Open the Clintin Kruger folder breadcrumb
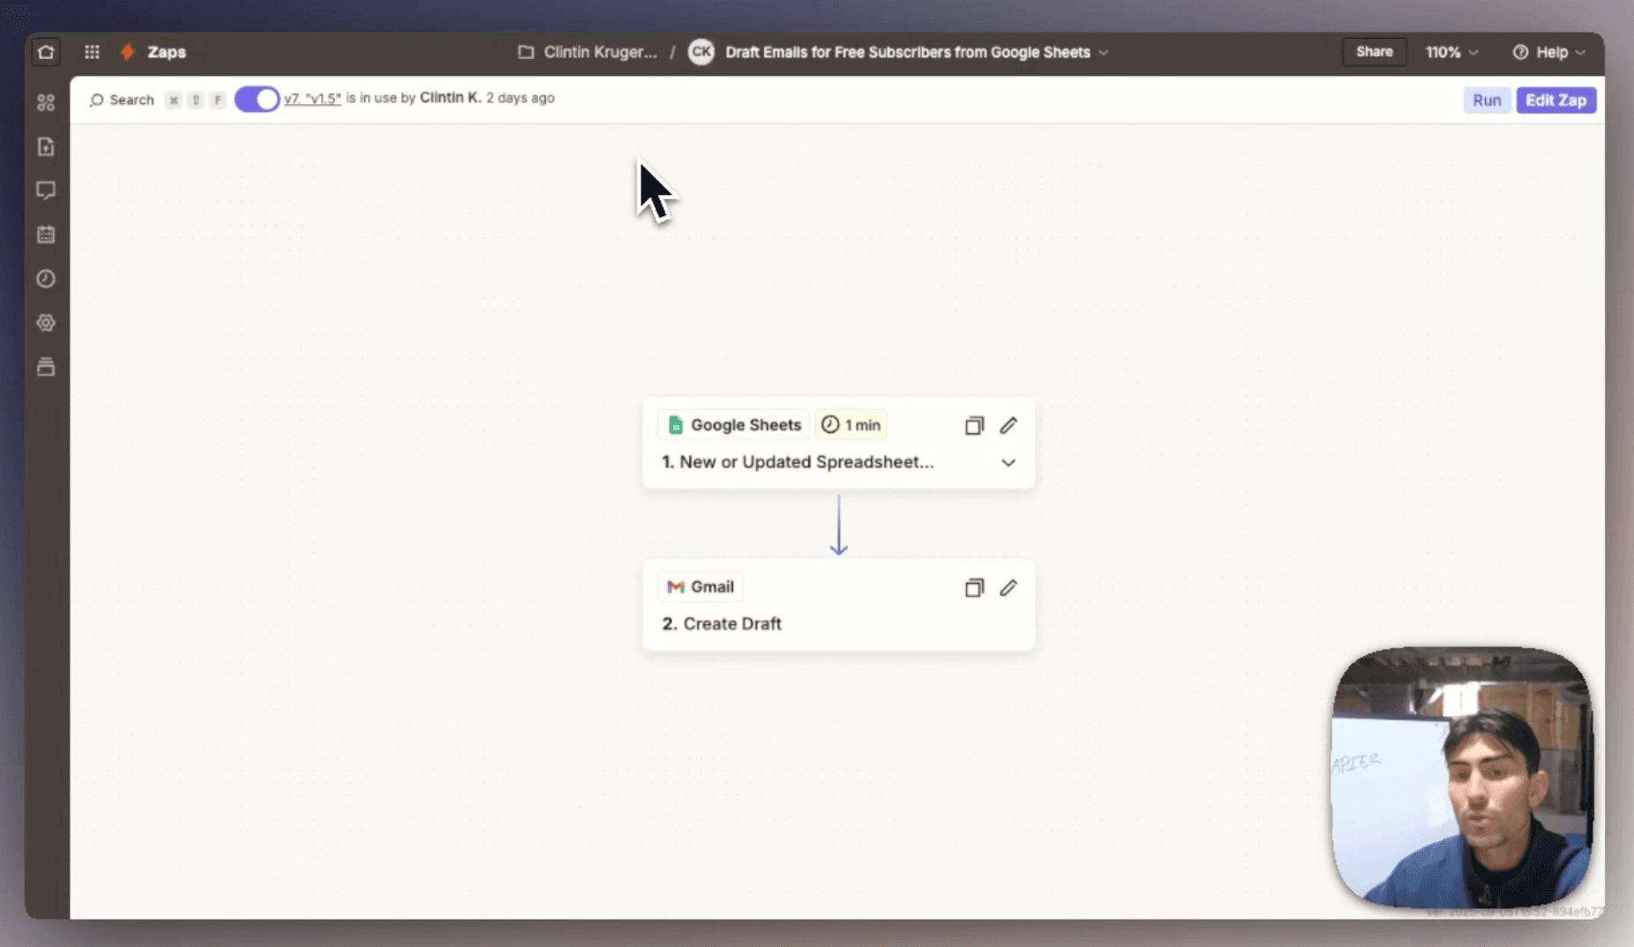Screen dimensions: 1634x947 coord(588,52)
